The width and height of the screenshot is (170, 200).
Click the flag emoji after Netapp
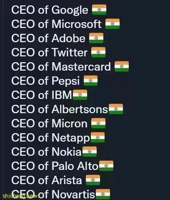pyautogui.click(x=97, y=137)
